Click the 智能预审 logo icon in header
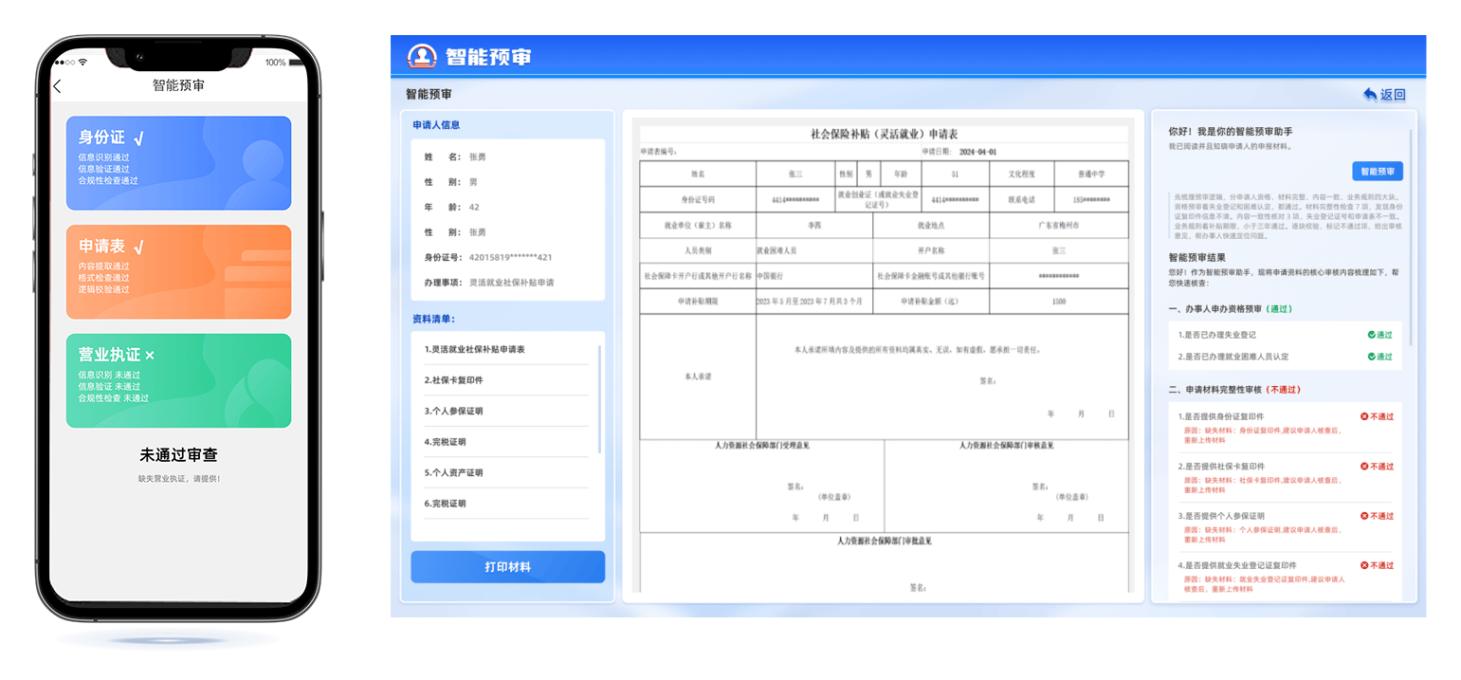The height and width of the screenshot is (680, 1461). 422,56
